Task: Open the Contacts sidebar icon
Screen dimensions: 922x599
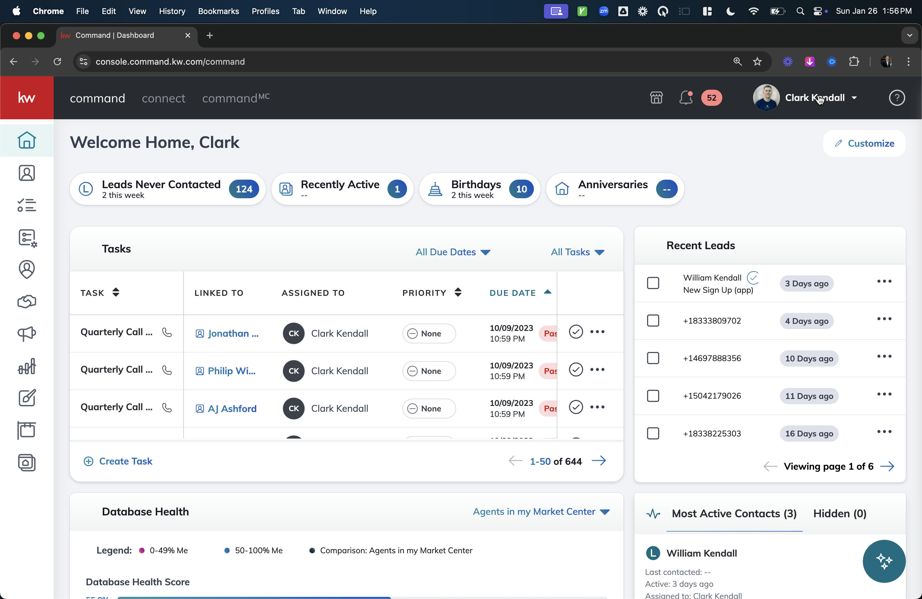Action: (x=27, y=173)
